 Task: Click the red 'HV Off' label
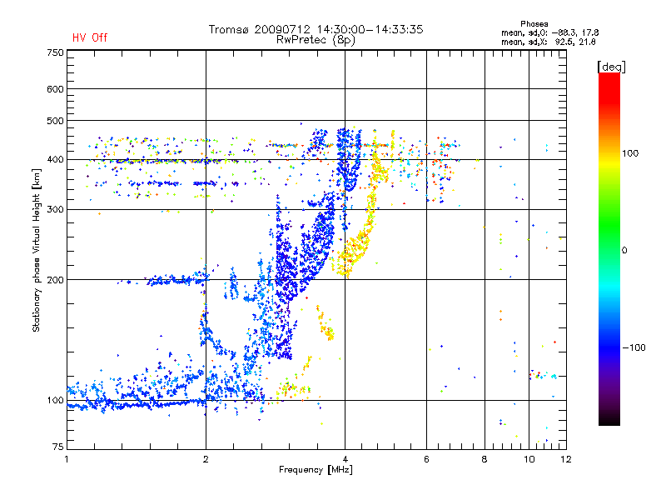click(90, 37)
